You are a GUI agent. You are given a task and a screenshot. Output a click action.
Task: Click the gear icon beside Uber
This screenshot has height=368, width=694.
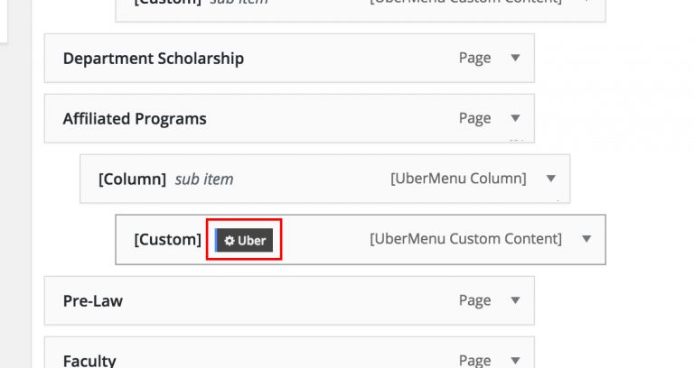(x=230, y=241)
